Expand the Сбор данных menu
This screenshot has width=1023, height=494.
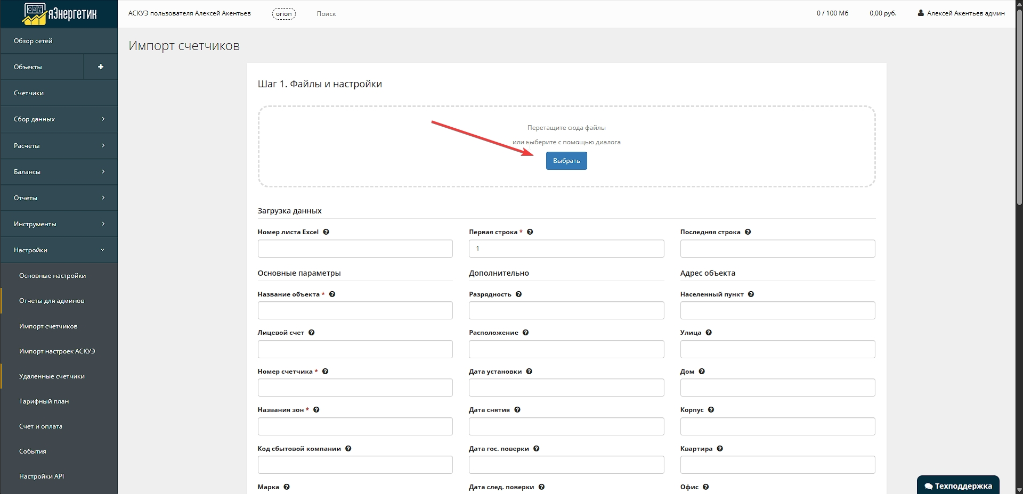pyautogui.click(x=59, y=119)
